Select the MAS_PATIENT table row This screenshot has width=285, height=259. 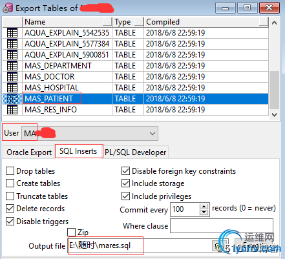[x=135, y=99]
